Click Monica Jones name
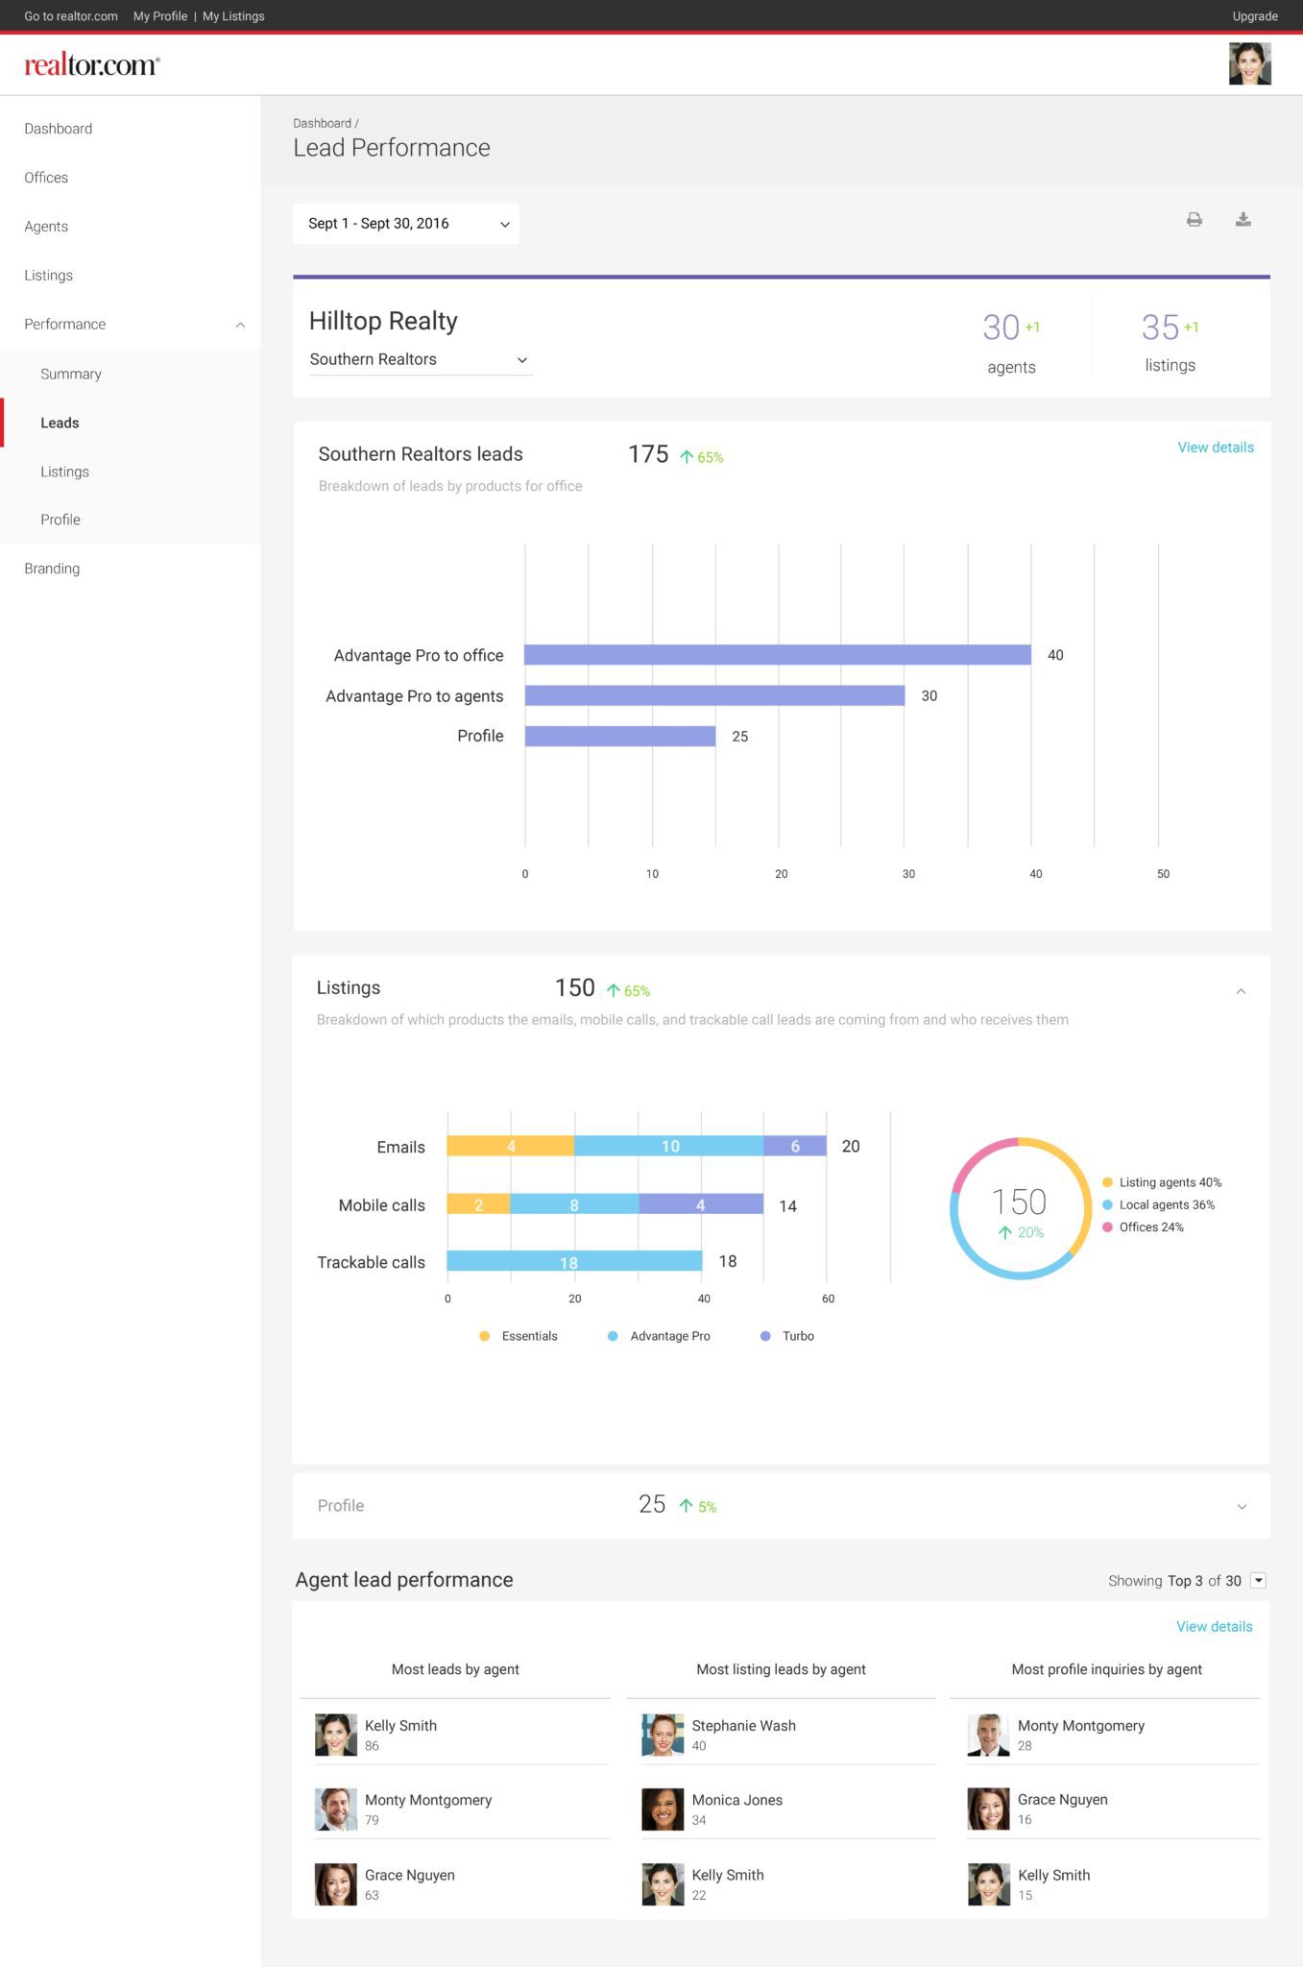 tap(737, 1800)
